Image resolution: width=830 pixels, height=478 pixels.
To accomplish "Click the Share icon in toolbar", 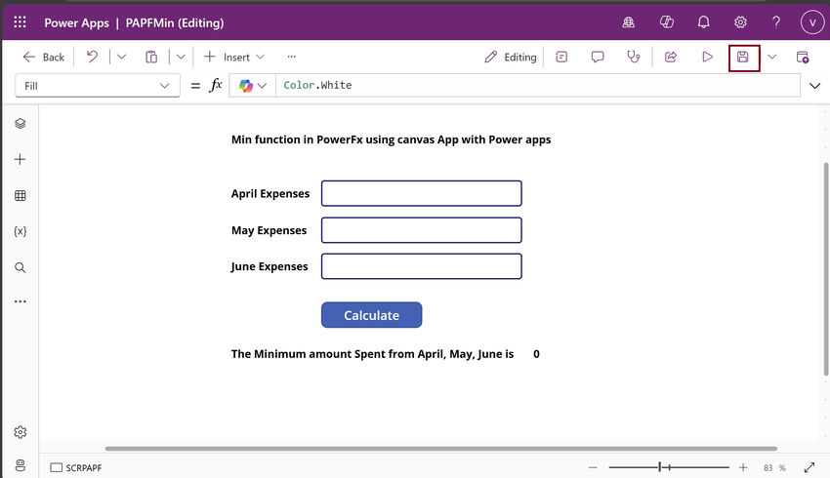I will click(x=671, y=57).
